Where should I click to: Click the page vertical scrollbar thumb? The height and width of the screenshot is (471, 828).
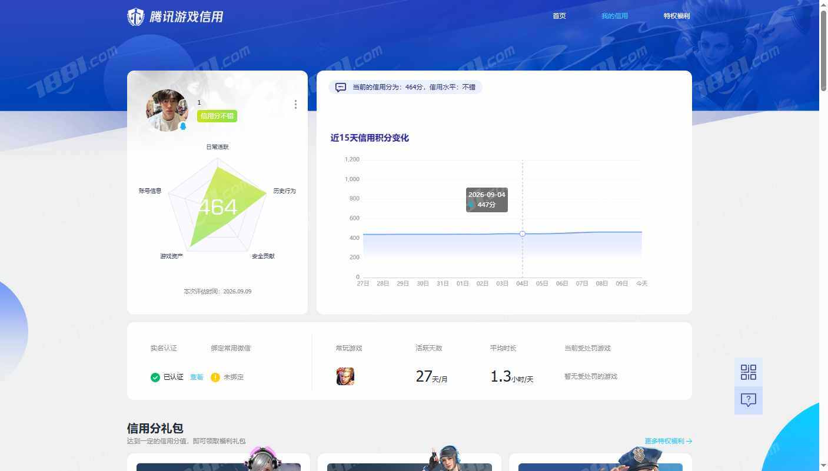click(823, 51)
